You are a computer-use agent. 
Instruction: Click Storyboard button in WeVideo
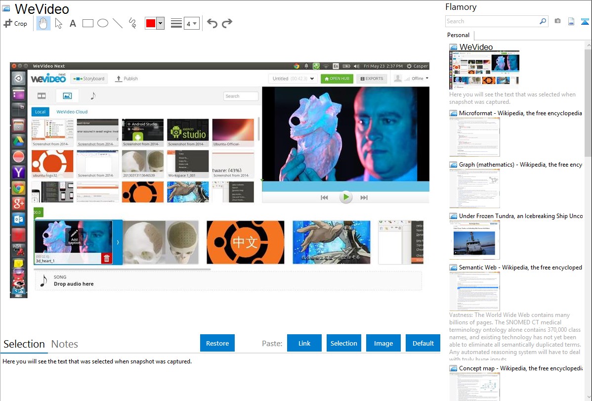click(x=89, y=79)
